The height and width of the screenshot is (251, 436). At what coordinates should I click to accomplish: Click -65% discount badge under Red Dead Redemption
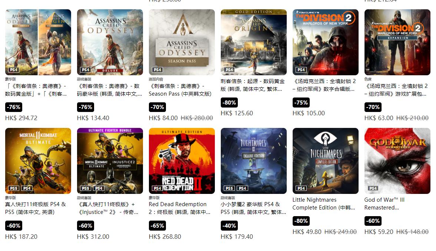click(x=157, y=226)
